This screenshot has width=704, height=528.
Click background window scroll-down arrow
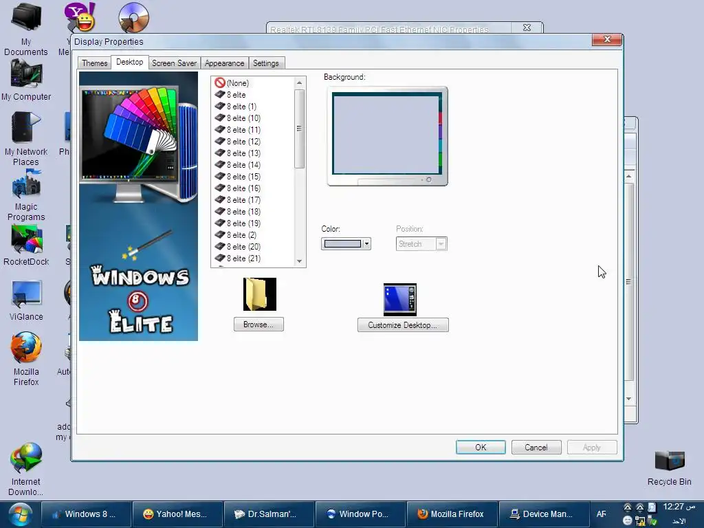click(x=628, y=399)
